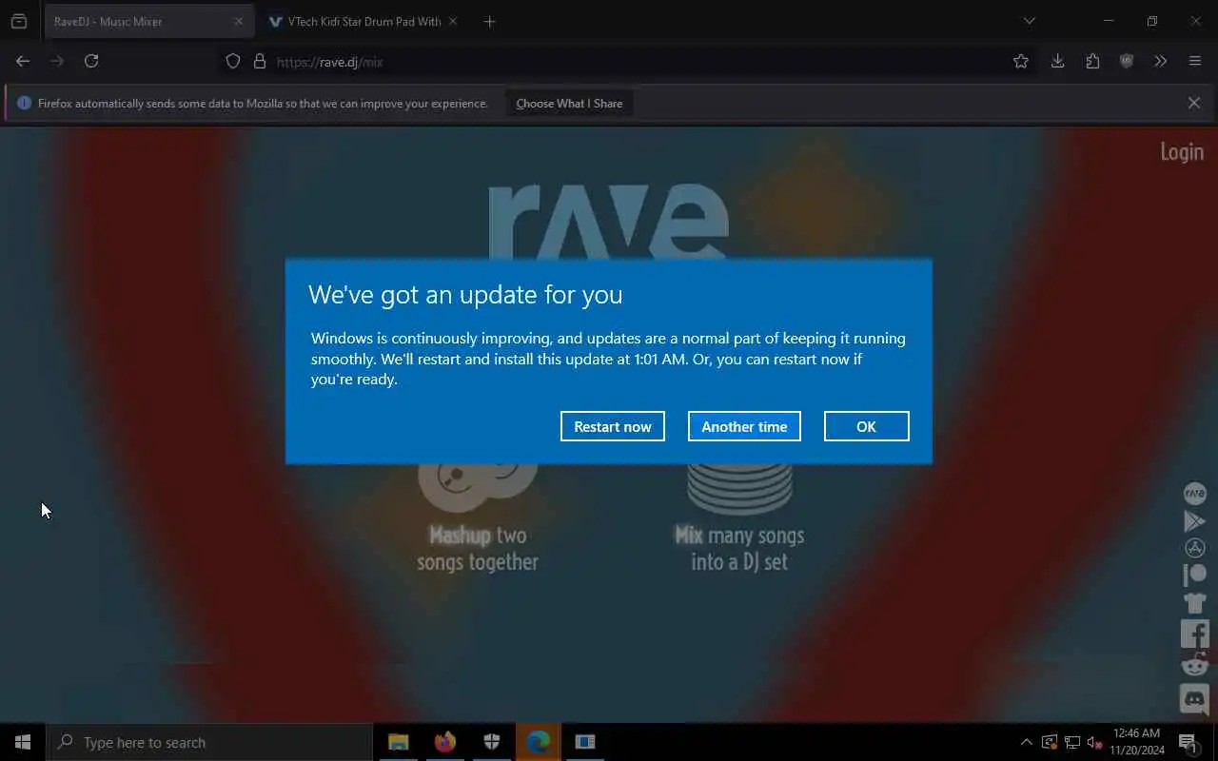The image size is (1218, 761).
Task: View site security padlock info
Action: [259, 61]
